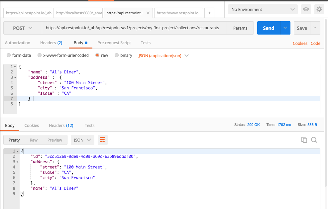Viewport: 328px width, 209px height.
Task: Click request body "city" : "San Francisco" line
Action: pos(67,88)
